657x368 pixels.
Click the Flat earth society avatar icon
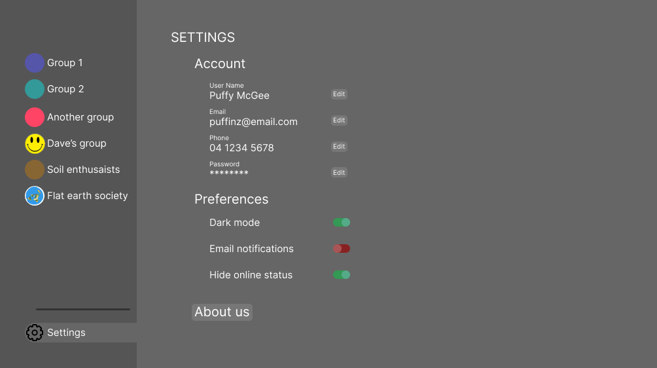point(35,196)
